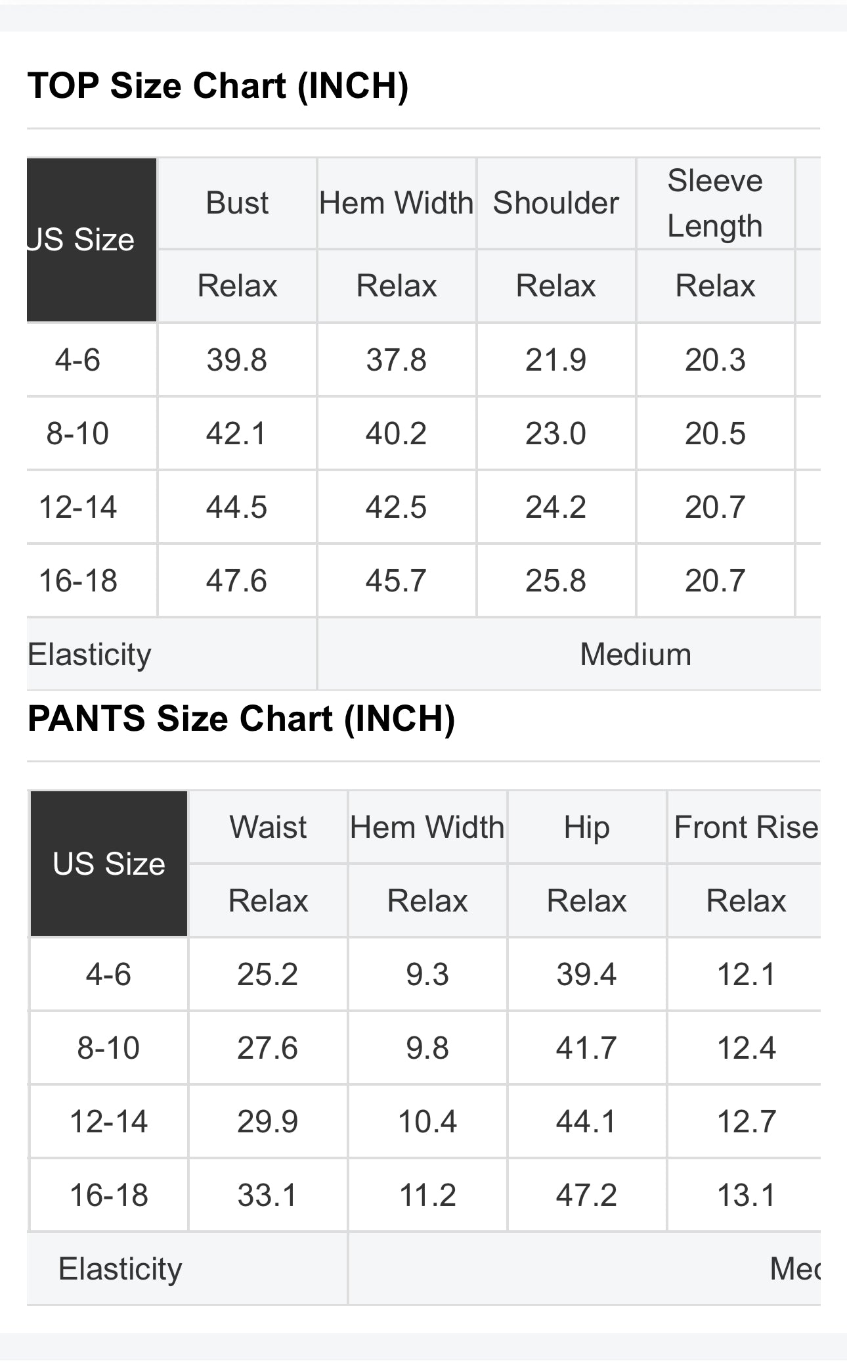The width and height of the screenshot is (847, 1365).
Task: Select sleeve length value 20.3
Action: tap(715, 360)
